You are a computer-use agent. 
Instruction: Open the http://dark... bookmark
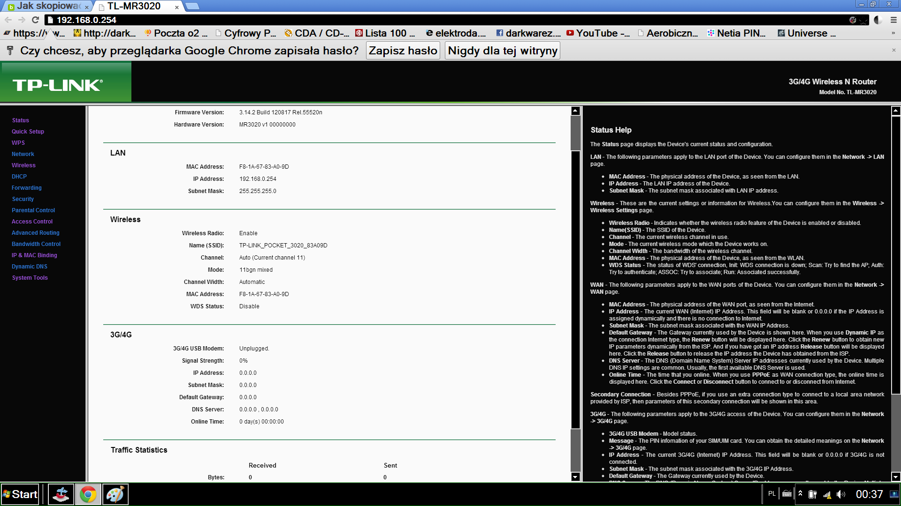[x=105, y=33]
